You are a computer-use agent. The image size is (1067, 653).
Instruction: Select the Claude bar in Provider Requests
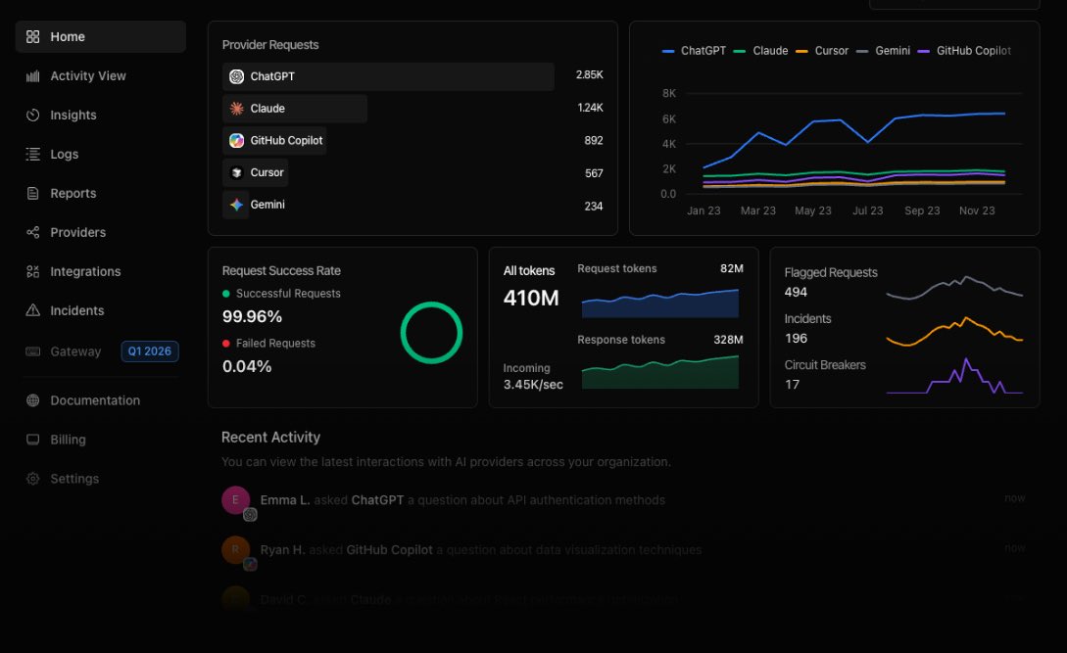295,109
